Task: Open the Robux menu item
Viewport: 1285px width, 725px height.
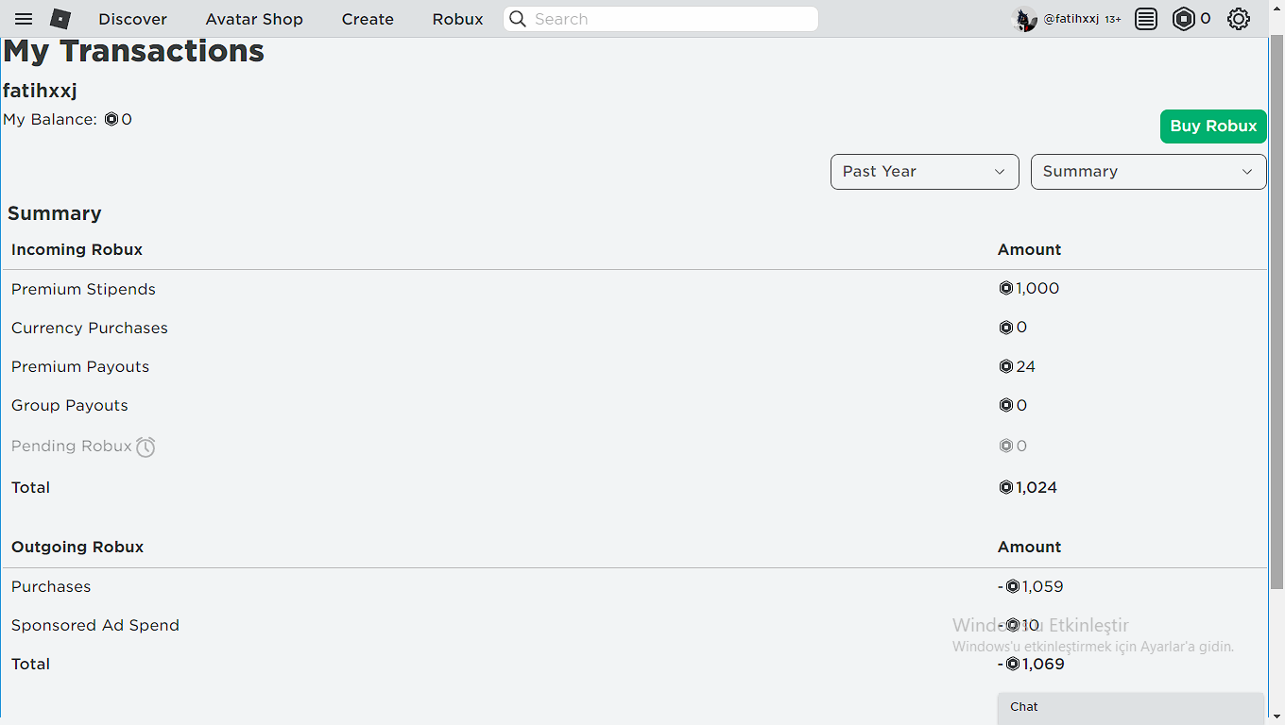Action: coord(457,19)
